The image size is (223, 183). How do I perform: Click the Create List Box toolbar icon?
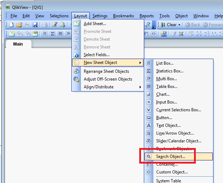pyautogui.click(x=45, y=34)
